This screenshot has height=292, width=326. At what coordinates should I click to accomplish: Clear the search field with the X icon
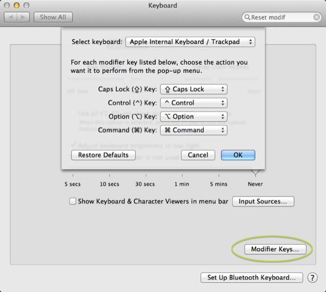pos(316,17)
